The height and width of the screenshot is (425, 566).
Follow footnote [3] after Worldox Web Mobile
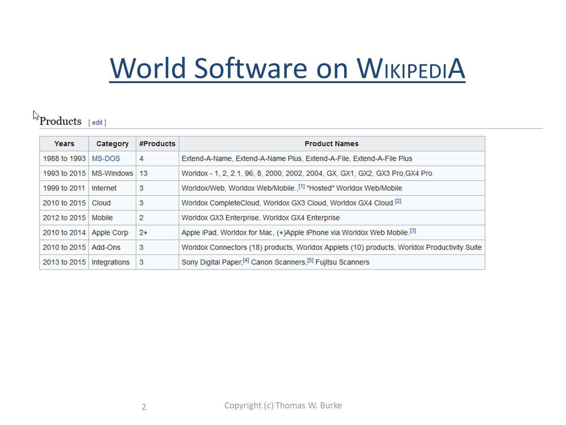pos(413,230)
